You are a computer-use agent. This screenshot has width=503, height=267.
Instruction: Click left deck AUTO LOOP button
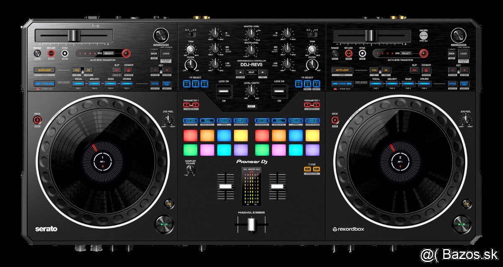coord(44,70)
